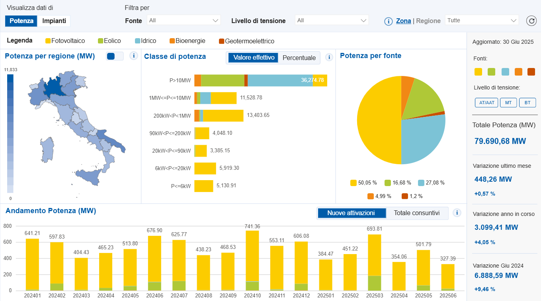The width and height of the screenshot is (541, 301).
Task: Select Valore effettivo view
Action: tap(254, 58)
